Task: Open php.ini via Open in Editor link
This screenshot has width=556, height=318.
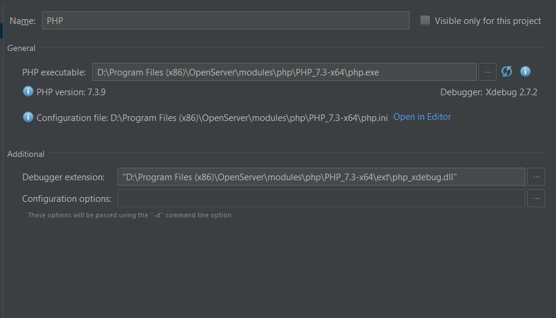Action: pos(422,117)
